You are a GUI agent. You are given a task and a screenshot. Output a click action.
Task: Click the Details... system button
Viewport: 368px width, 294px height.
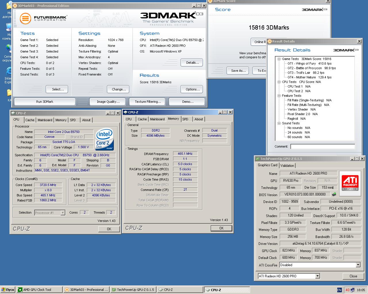(x=192, y=63)
